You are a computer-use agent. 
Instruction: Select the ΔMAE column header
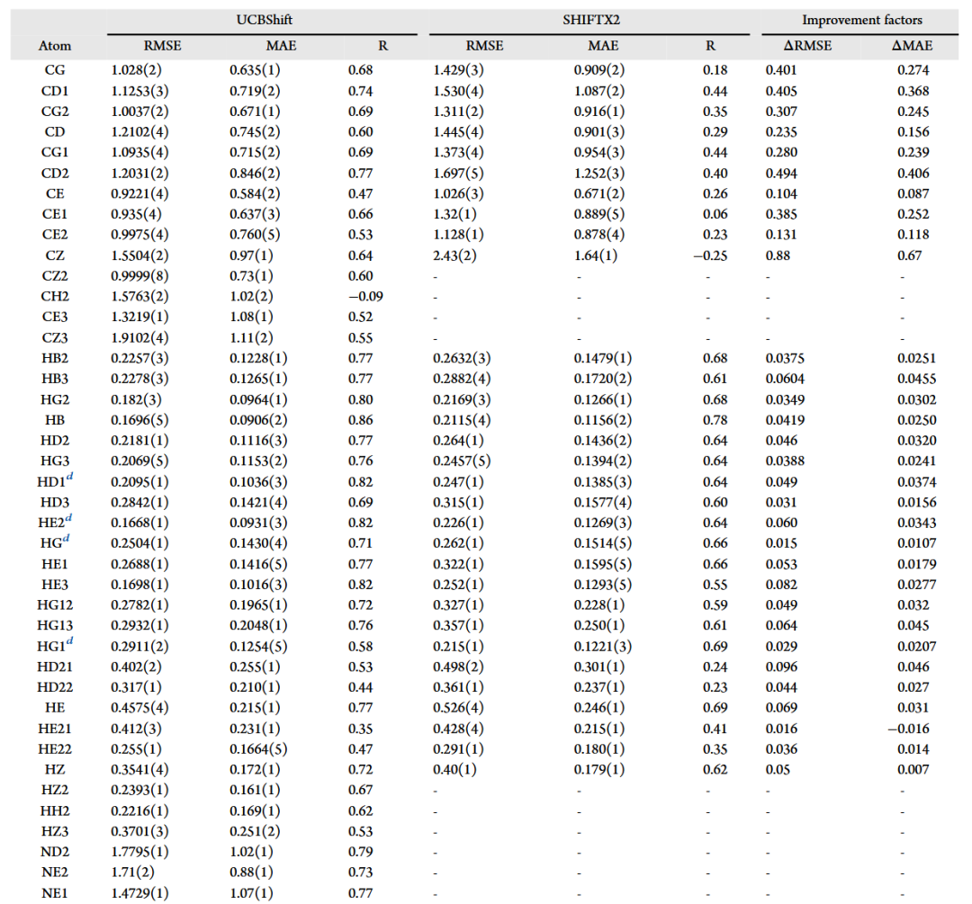911,46
